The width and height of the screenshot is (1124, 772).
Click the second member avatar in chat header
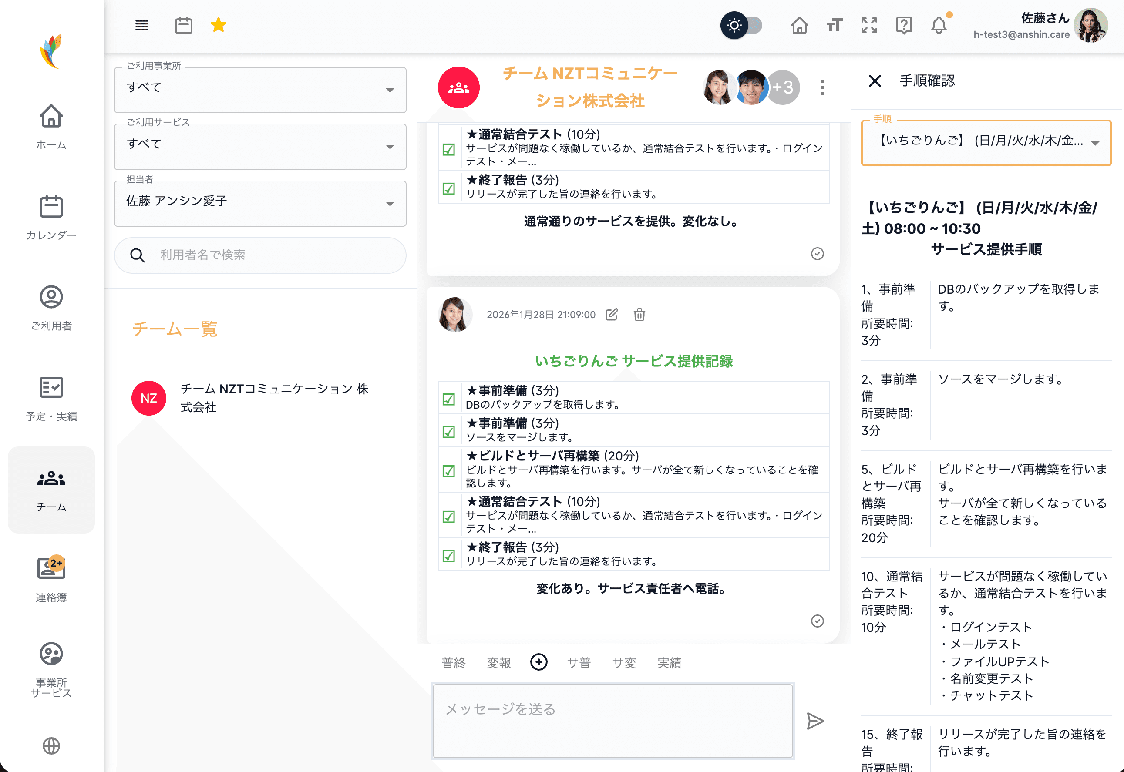[751, 87]
